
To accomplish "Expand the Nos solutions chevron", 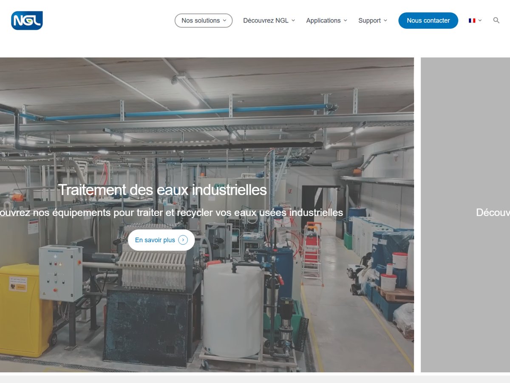I will 224,20.
